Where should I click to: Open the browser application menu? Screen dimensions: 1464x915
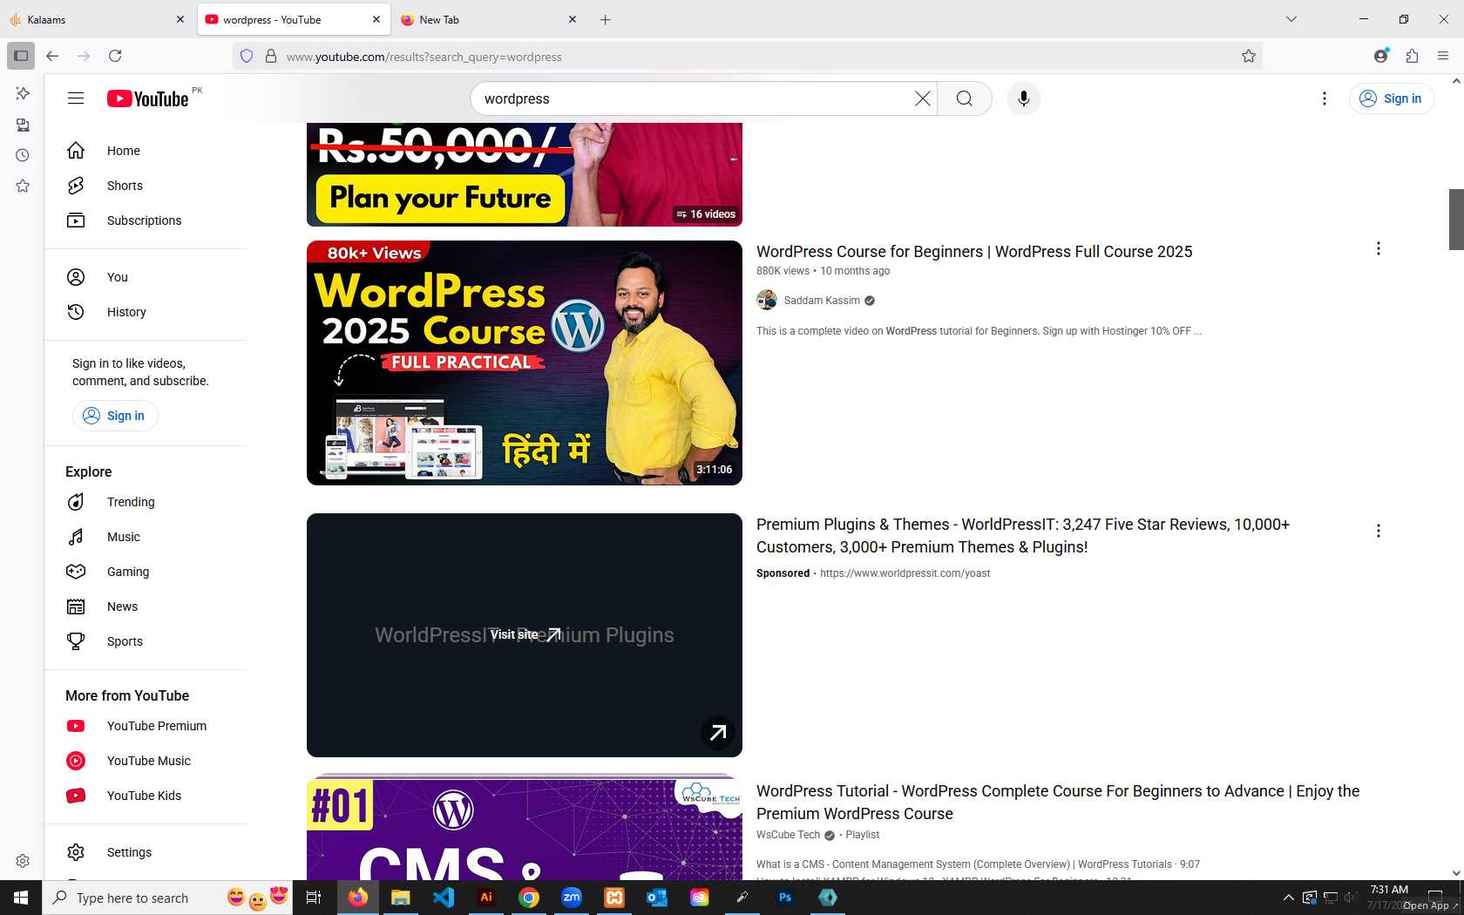pyautogui.click(x=1443, y=56)
